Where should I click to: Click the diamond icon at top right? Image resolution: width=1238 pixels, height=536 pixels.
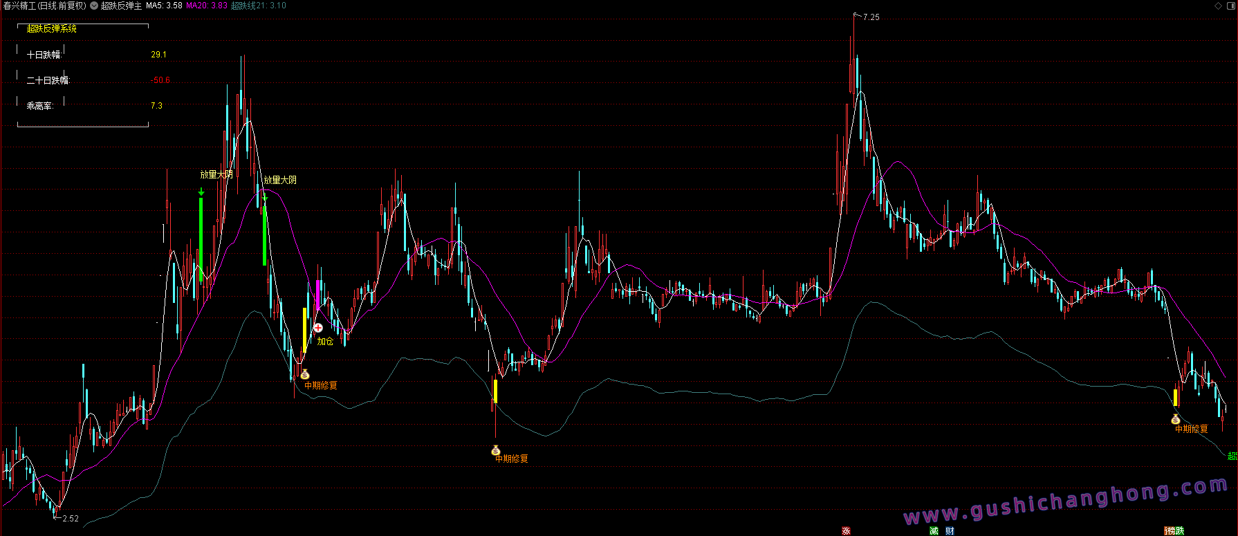click(1218, 6)
